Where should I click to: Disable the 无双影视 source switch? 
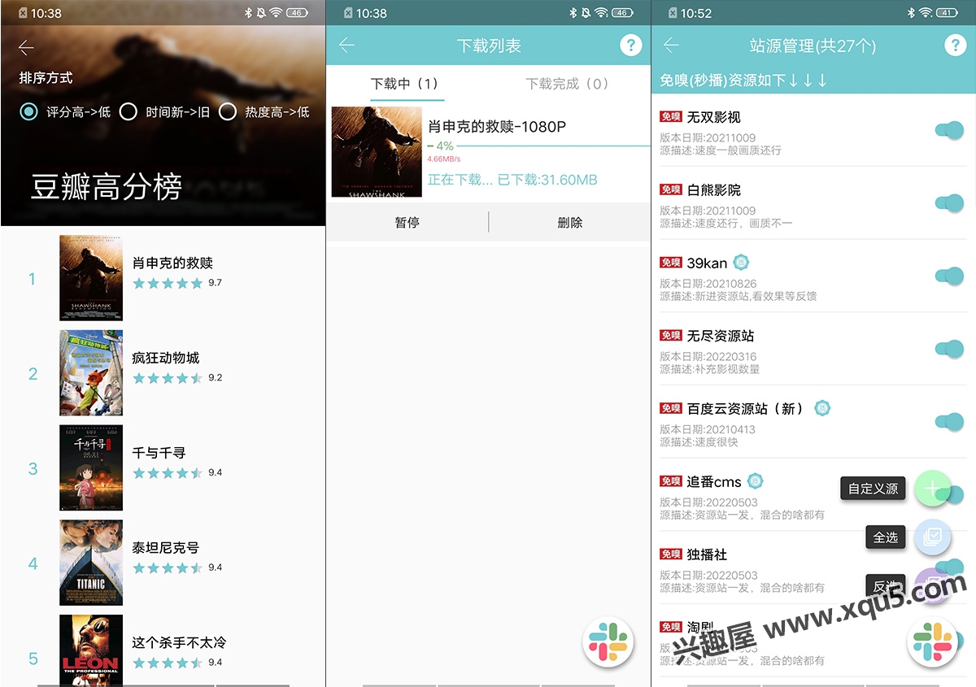click(x=949, y=130)
